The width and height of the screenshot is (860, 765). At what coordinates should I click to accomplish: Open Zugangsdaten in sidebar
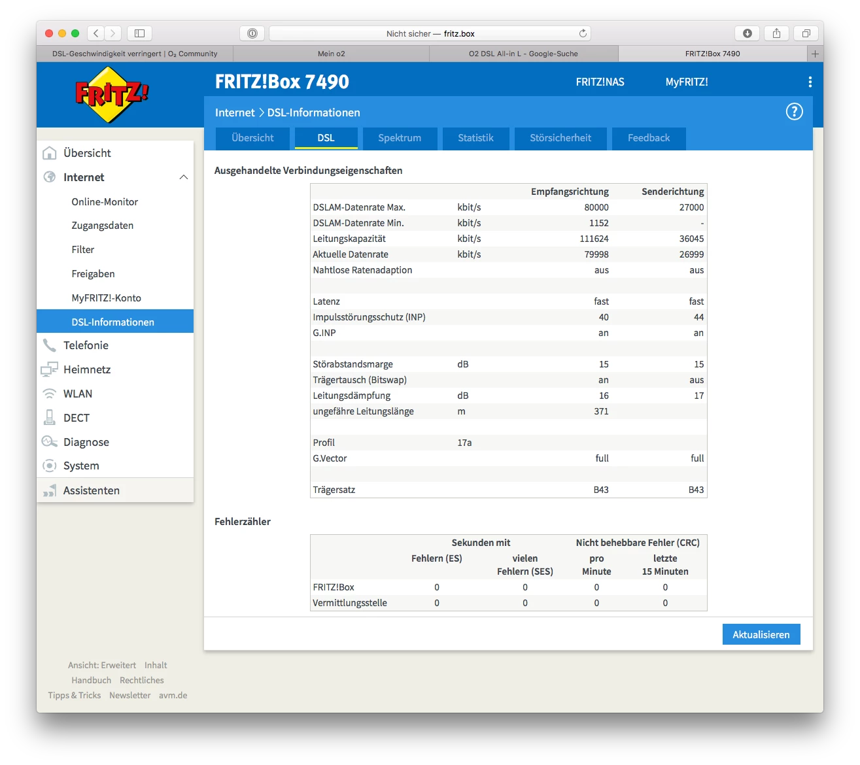tap(103, 226)
